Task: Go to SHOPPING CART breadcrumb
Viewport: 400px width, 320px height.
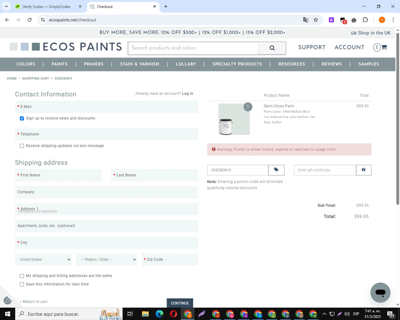Action: 35,78
